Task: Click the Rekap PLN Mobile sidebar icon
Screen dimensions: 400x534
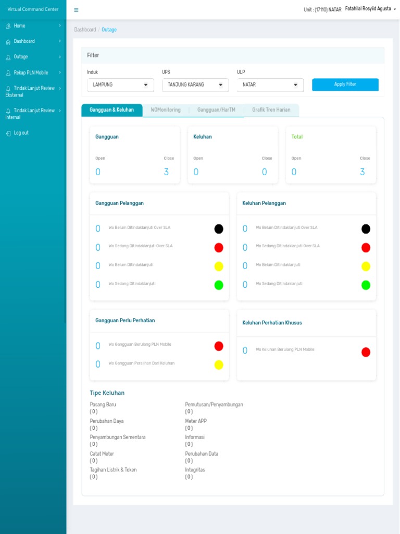Action: point(8,73)
